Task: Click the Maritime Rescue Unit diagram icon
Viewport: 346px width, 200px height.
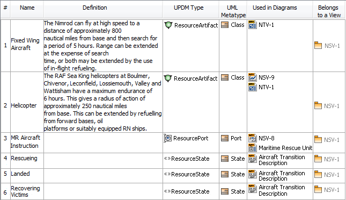Action: (253, 148)
